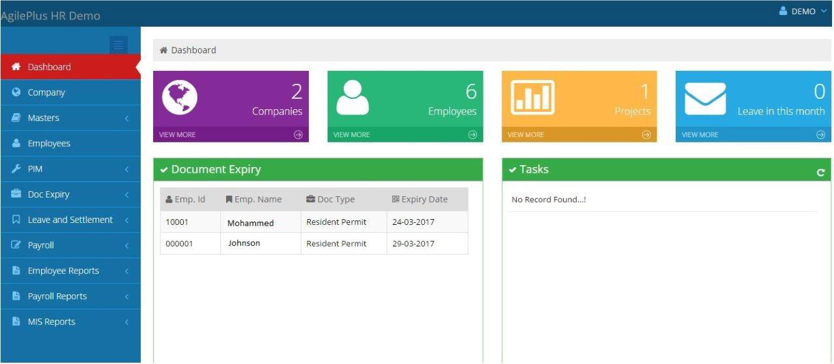Expand the Employee Reports chevron
834x364 pixels.
tap(126, 270)
